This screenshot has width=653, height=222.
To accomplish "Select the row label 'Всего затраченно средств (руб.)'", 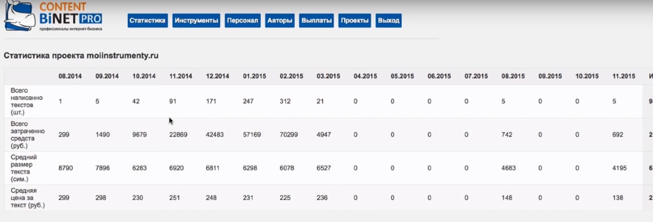I will [28, 135].
